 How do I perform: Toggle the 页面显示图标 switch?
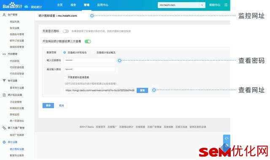[66, 31]
